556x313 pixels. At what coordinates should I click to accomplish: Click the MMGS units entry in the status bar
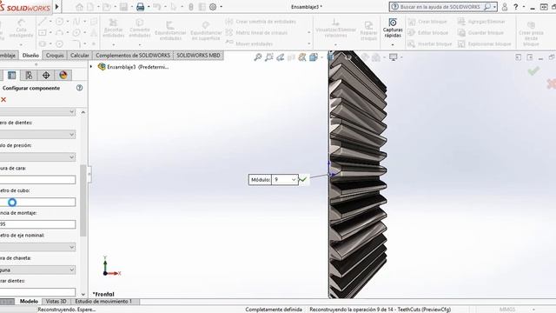[x=507, y=310]
